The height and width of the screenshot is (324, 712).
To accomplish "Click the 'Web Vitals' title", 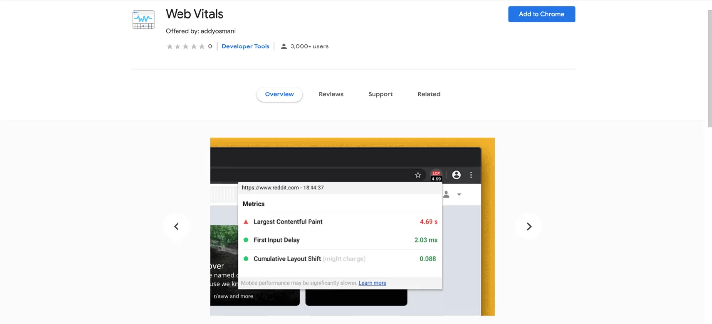I will (194, 14).
